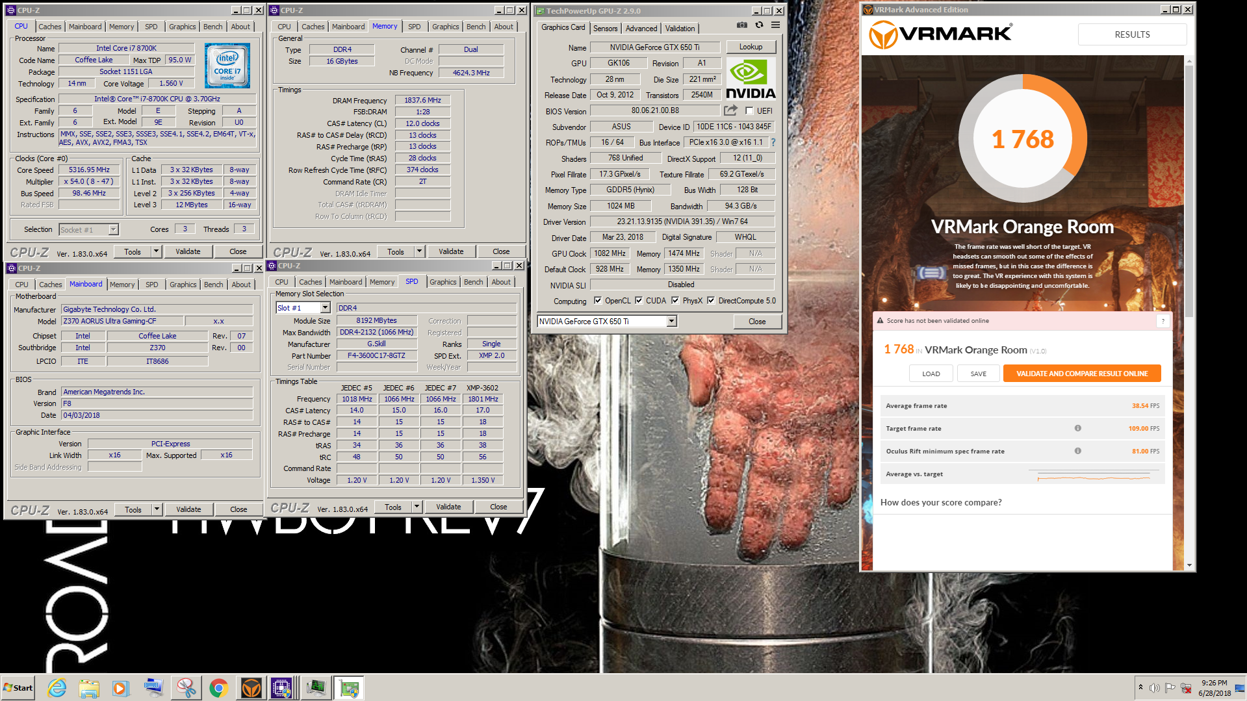Click the RESULTS button in VRMark

[1132, 34]
